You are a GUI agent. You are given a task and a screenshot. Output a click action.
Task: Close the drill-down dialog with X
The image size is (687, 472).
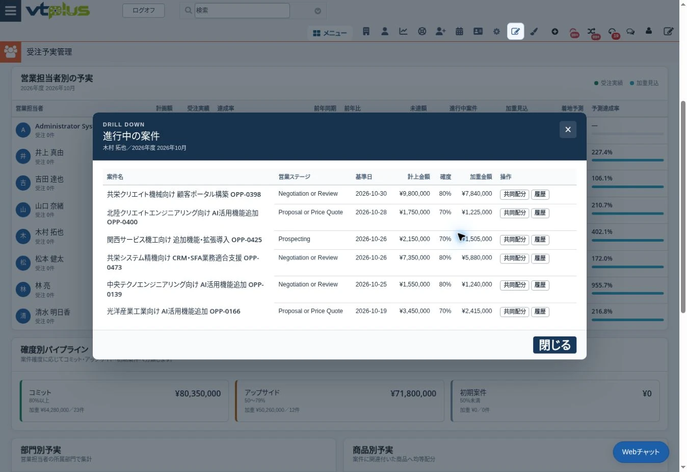568,129
